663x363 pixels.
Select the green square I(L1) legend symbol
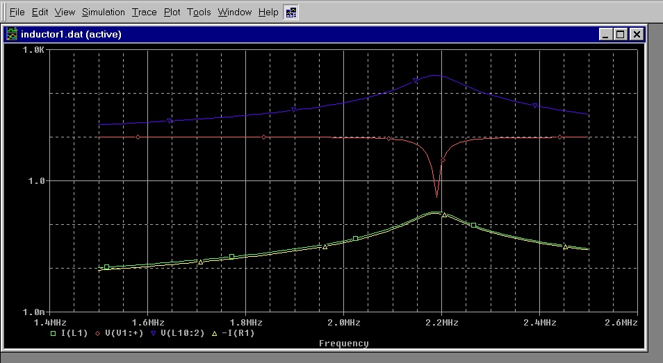[x=52, y=333]
